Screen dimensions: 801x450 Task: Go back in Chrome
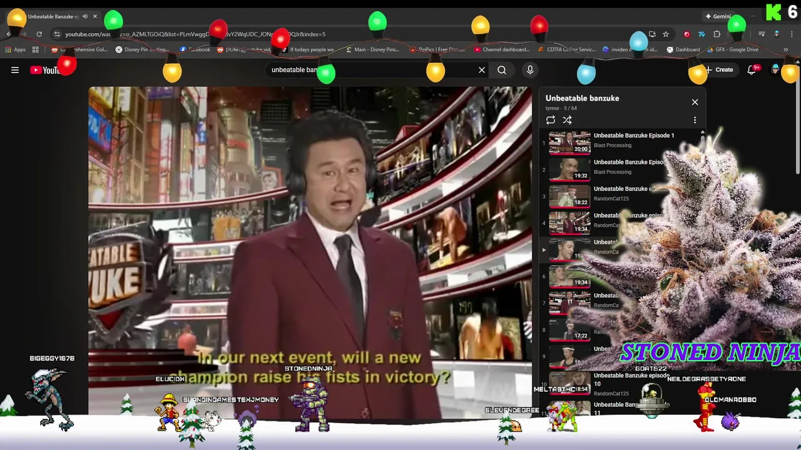pos(9,34)
